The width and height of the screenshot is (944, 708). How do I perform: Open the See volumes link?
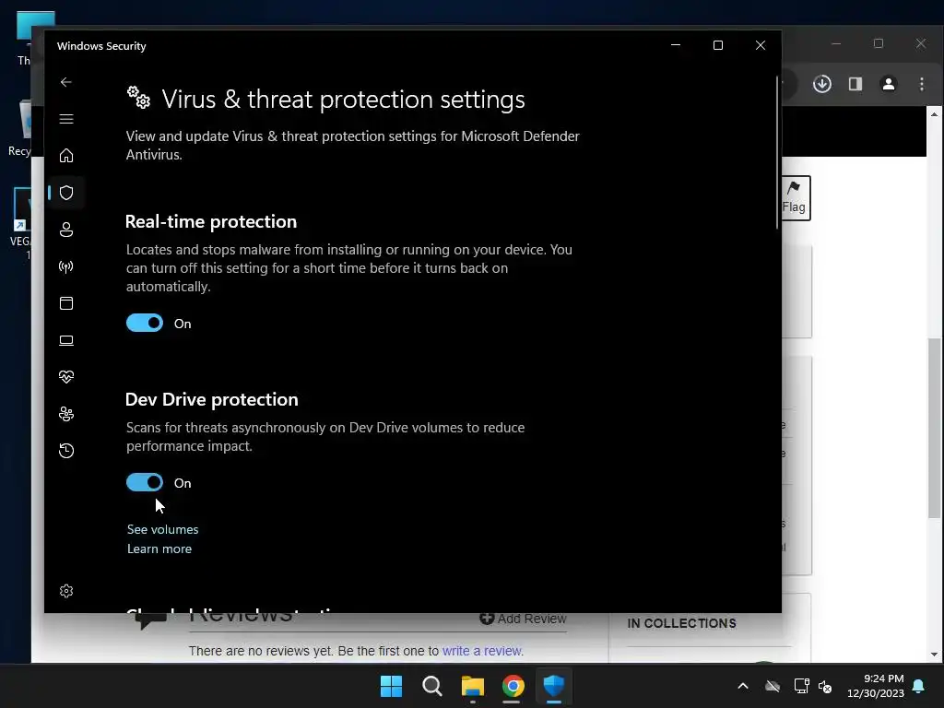pos(162,529)
